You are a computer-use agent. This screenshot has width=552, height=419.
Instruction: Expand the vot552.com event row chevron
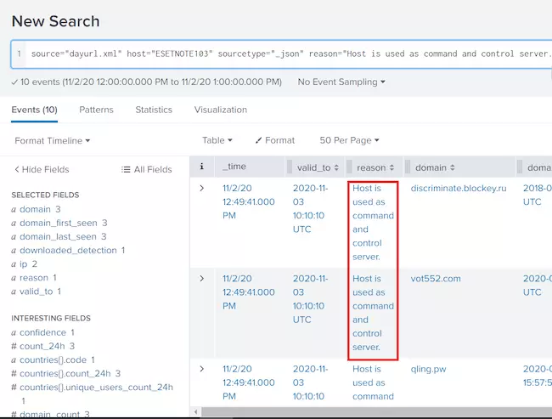click(x=202, y=279)
